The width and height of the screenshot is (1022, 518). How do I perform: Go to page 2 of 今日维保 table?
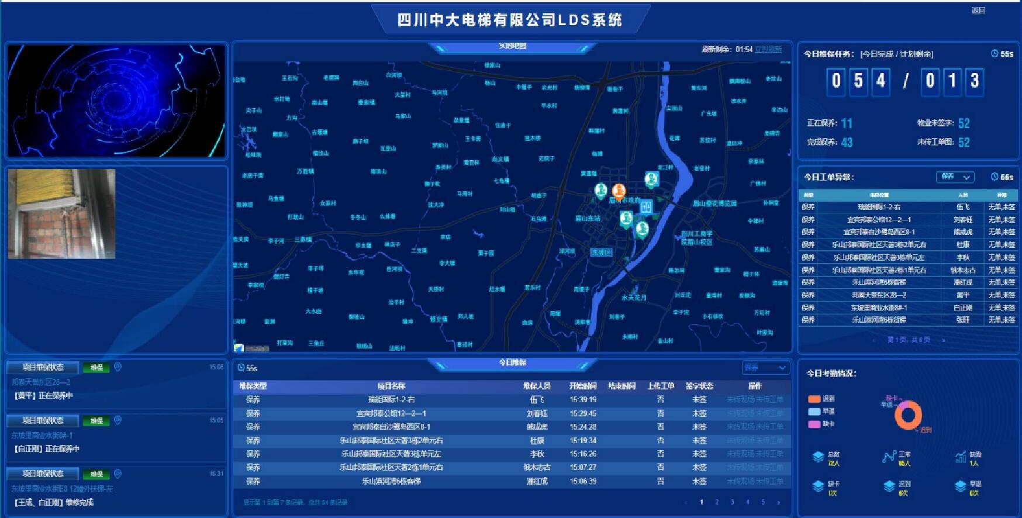(x=717, y=502)
